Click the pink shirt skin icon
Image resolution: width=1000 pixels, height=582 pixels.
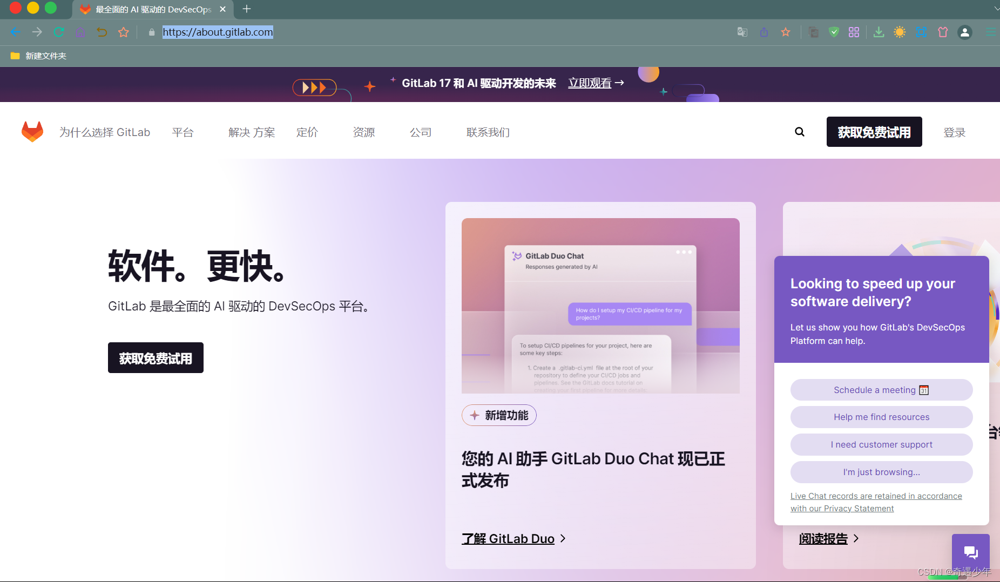pos(943,32)
